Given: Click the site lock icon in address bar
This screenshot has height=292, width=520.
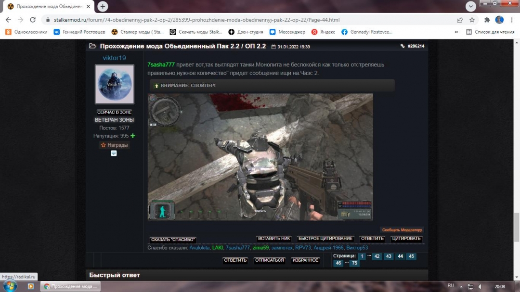Looking at the screenshot, I should click(x=48, y=20).
